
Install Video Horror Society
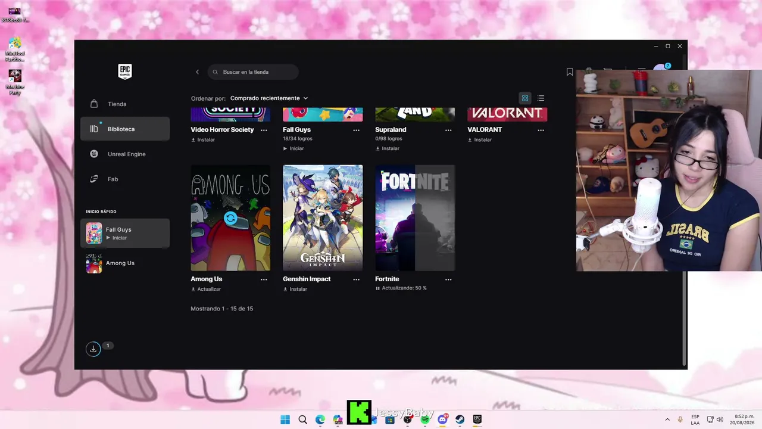[203, 140]
